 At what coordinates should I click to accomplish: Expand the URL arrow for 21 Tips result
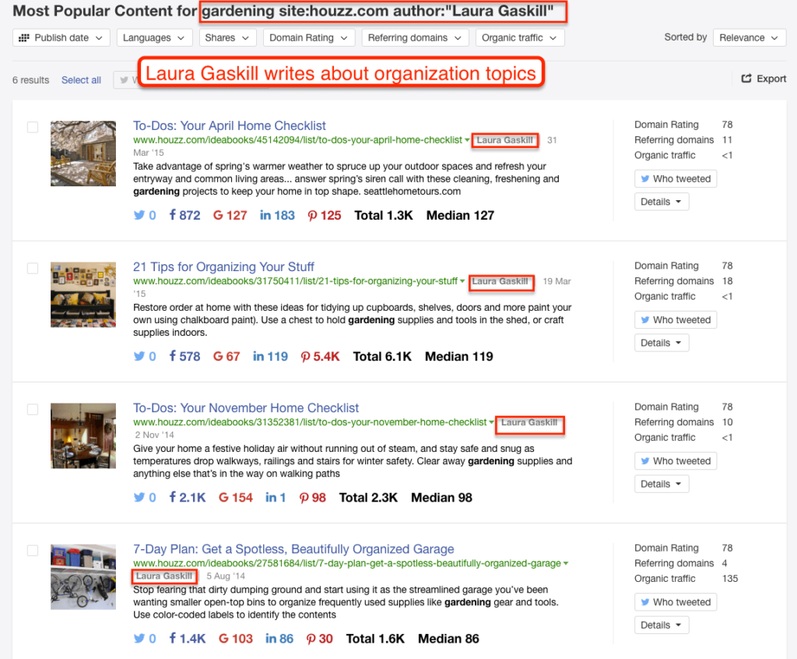pos(462,281)
